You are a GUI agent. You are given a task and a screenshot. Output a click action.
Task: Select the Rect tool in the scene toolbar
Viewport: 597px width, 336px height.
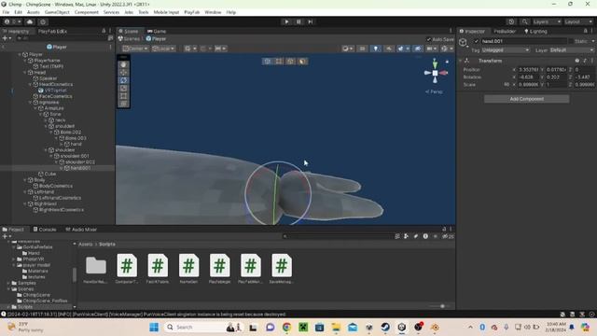123,96
